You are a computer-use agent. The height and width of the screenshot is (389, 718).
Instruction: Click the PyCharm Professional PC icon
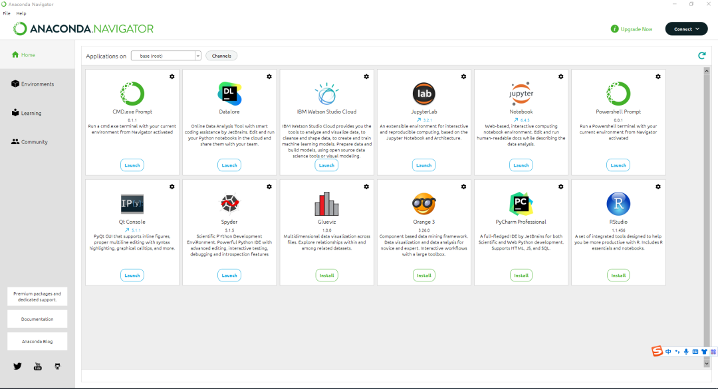click(x=521, y=204)
